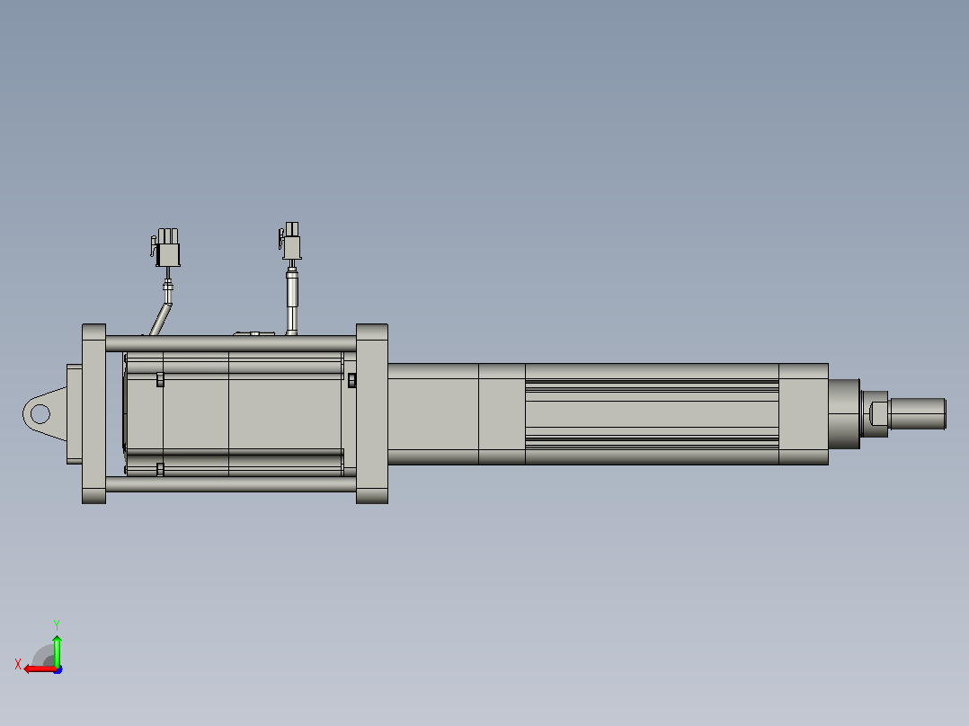Image resolution: width=969 pixels, height=726 pixels.
Task: Click the red X axis arrow of the triad
Action: click(x=40, y=669)
